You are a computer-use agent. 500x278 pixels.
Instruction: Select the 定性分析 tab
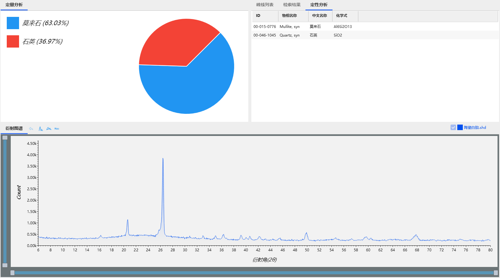(x=319, y=5)
